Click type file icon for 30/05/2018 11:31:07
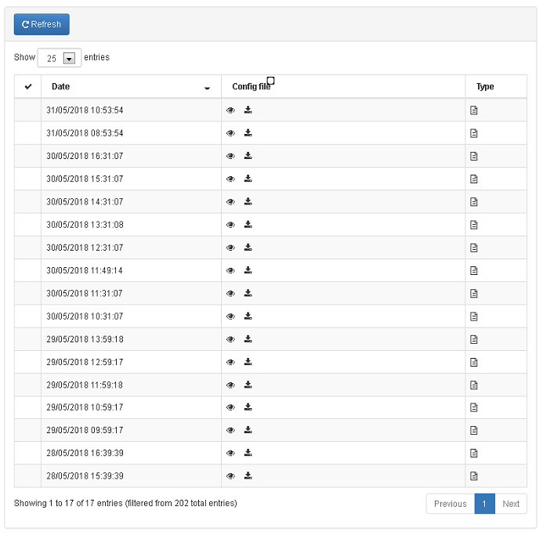Screen dimensions: 543x535 [474, 293]
